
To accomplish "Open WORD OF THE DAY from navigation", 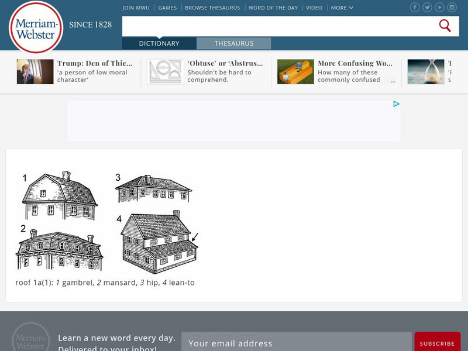I will tap(273, 8).
